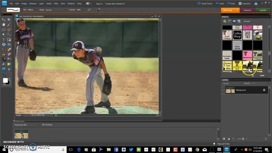Screen dimensions: 272x153
Task: Select the Rectangle shape tool
Action: click(x=3, y=69)
